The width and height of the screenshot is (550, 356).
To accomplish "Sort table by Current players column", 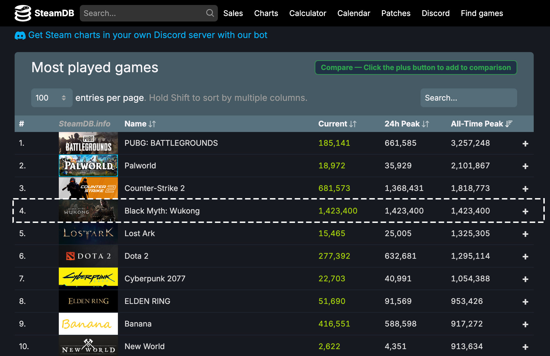I will point(337,124).
